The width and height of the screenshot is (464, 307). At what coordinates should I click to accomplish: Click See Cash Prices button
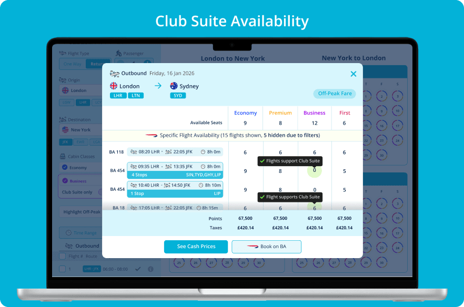pyautogui.click(x=196, y=247)
